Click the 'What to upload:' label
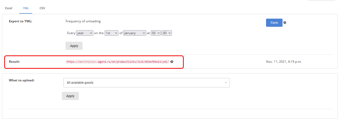 [21, 80]
